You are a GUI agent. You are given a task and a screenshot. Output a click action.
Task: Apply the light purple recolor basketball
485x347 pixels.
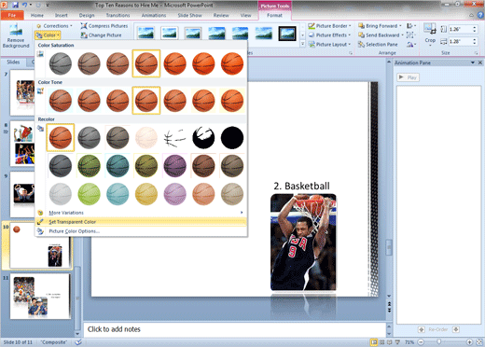point(175,194)
